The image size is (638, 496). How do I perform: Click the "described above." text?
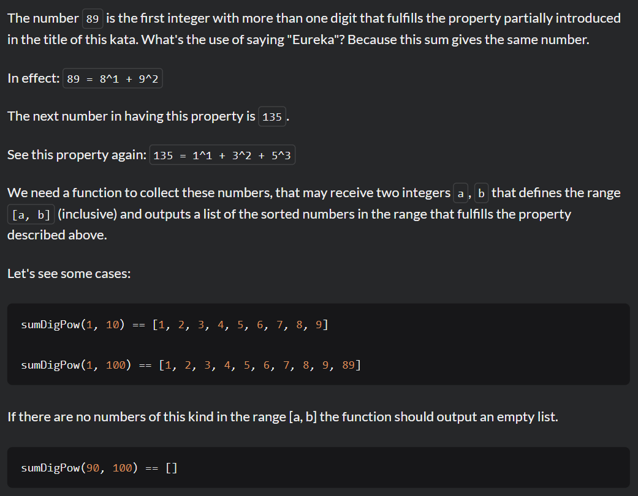tap(57, 235)
